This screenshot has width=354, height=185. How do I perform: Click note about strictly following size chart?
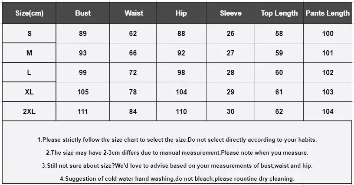point(177,140)
